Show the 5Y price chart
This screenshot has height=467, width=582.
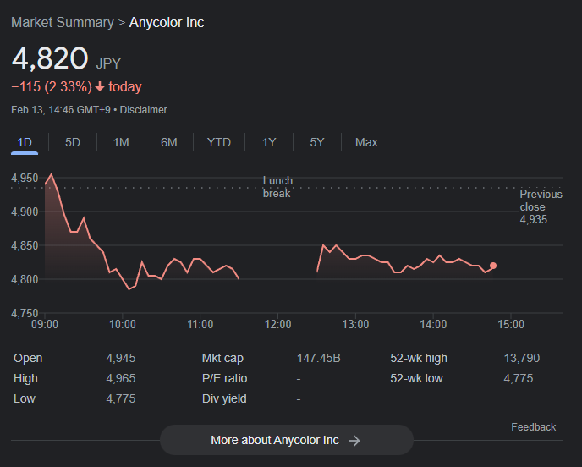(x=317, y=142)
